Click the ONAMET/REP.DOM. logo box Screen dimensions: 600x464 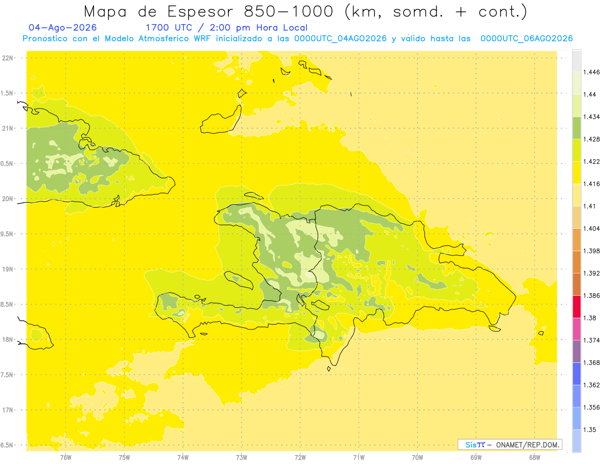[510, 444]
